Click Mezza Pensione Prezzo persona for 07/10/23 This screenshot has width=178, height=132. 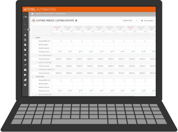tap(120, 66)
